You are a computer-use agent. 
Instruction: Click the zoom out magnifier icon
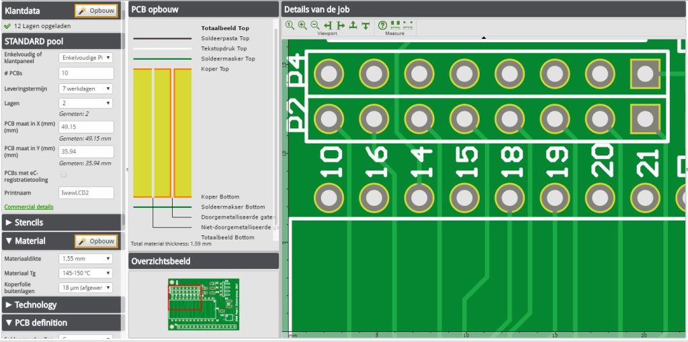(x=315, y=25)
